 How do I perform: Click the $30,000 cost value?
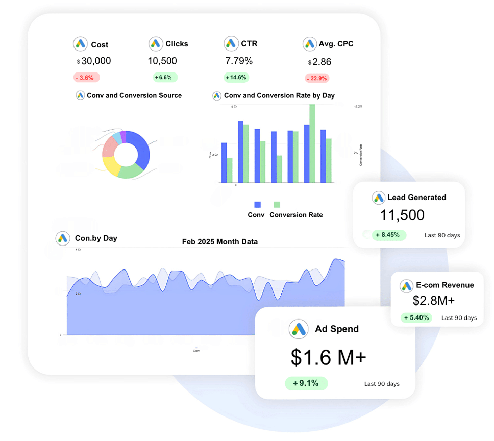point(94,61)
